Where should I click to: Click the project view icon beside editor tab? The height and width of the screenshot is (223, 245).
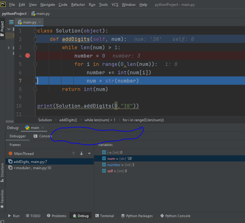pyautogui.click(x=11, y=22)
